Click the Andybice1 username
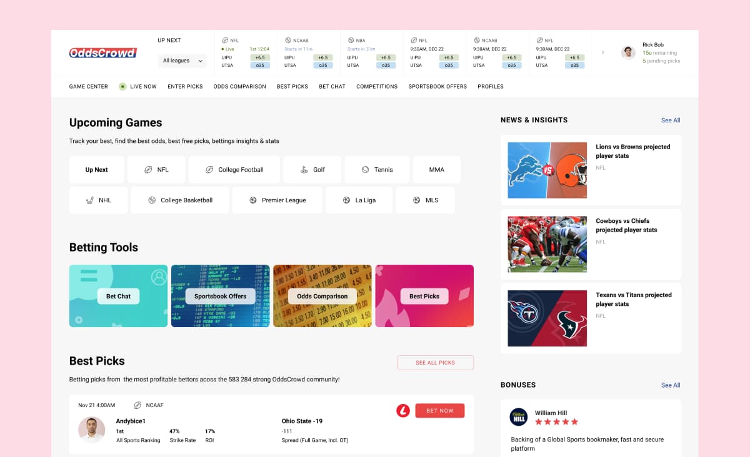The height and width of the screenshot is (457, 750). [x=131, y=421]
